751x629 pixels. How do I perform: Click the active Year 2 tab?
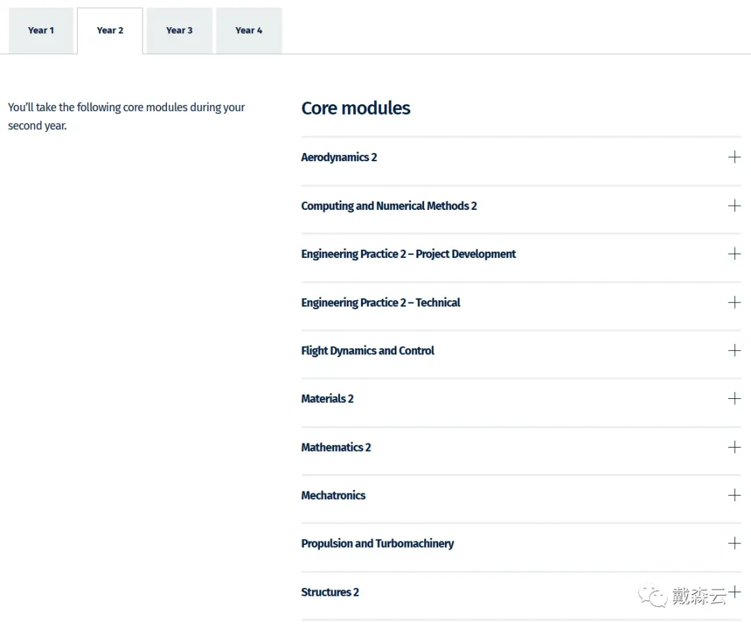110,31
